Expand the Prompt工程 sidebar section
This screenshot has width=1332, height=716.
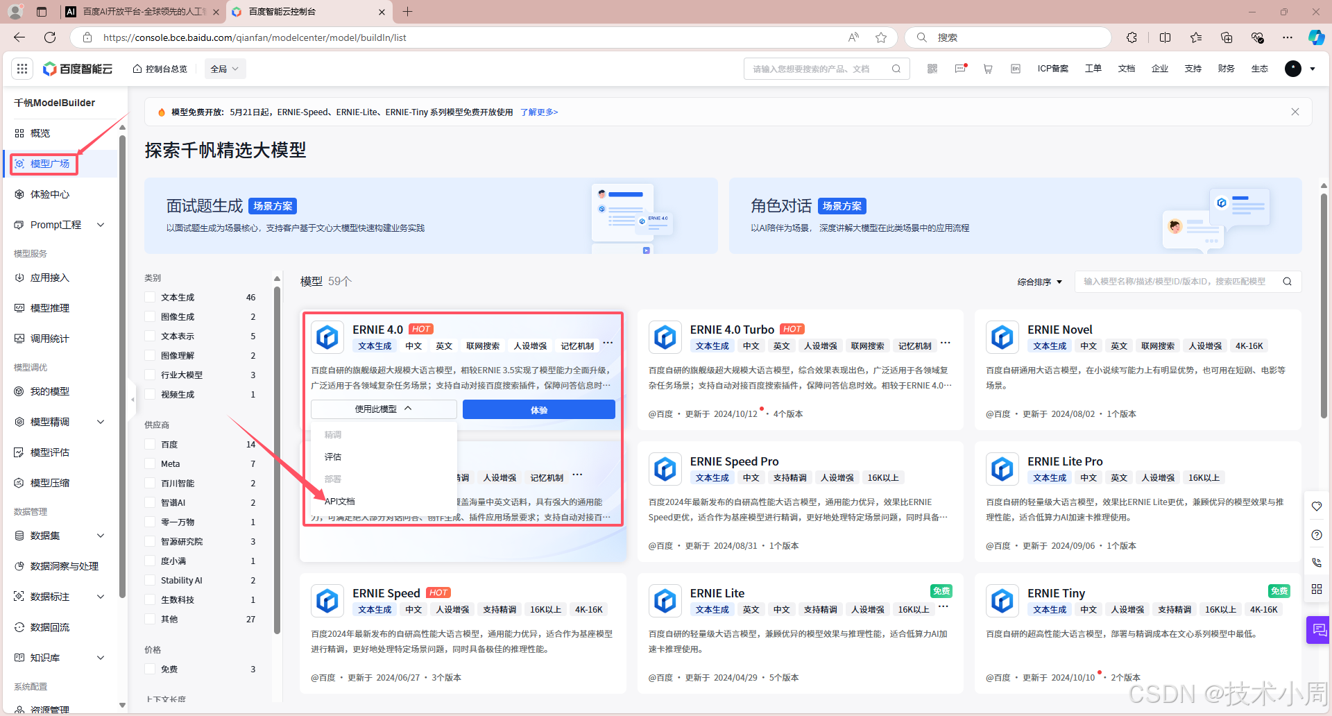pyautogui.click(x=101, y=225)
